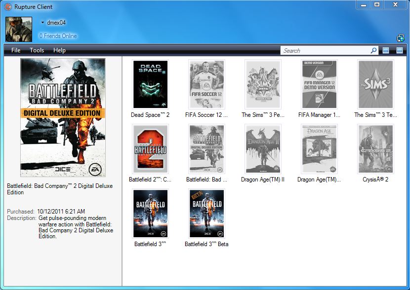Expand the dmex04 user status dropdown
This screenshot has height=290, width=410.
(42, 23)
